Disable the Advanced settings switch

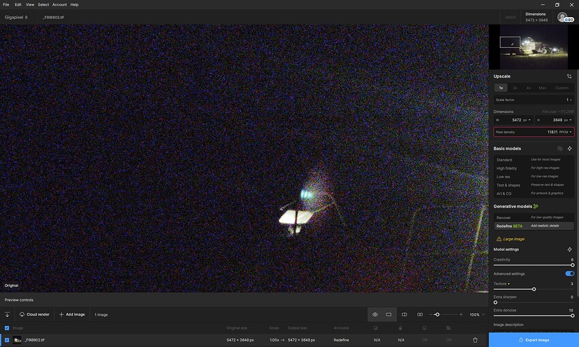[569, 274]
